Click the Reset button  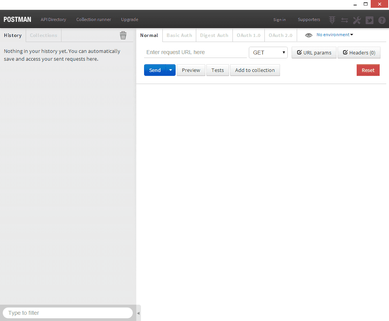368,70
